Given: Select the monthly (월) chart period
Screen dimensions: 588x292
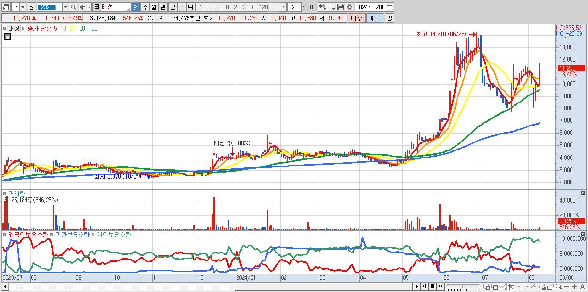Looking at the screenshot, I should tap(154, 7).
